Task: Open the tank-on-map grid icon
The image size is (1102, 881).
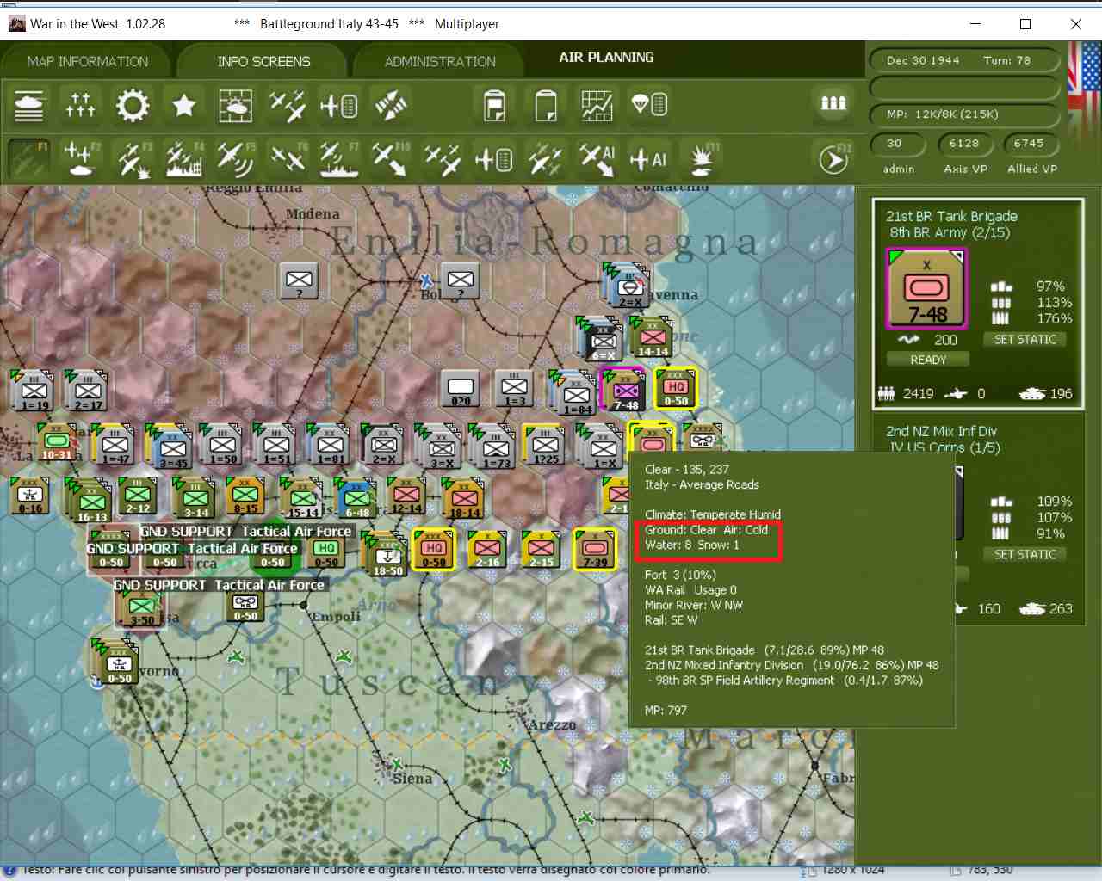Action: click(235, 105)
